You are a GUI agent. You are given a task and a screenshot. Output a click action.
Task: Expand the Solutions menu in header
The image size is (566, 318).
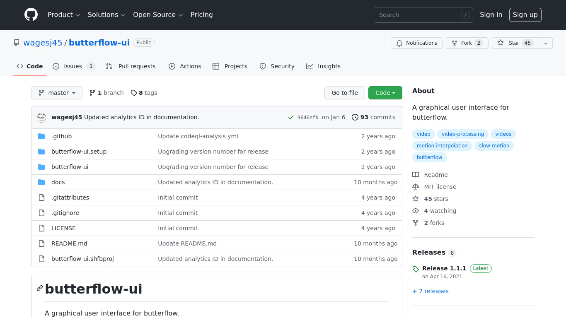coord(106,15)
